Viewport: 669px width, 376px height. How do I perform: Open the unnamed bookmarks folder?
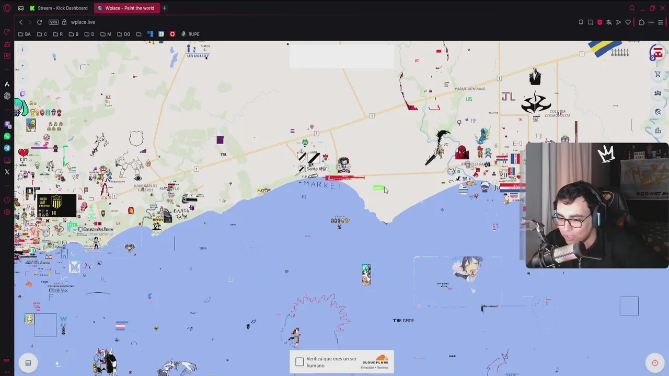(x=139, y=34)
